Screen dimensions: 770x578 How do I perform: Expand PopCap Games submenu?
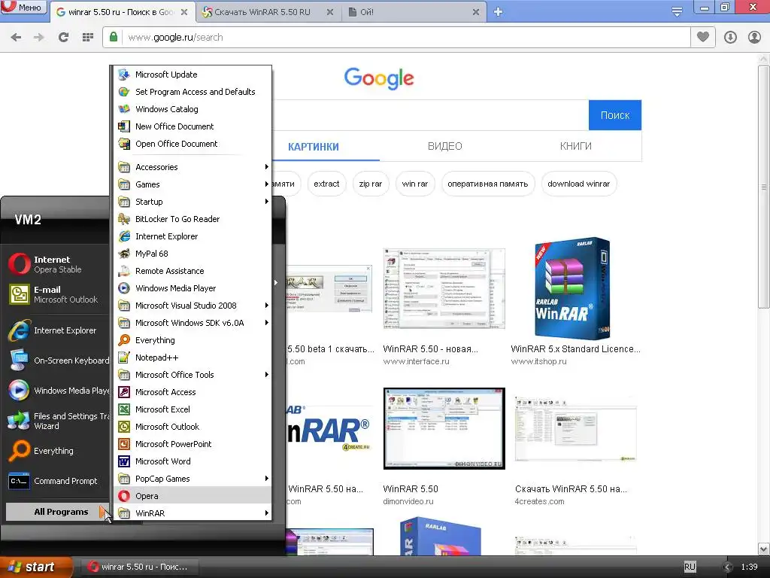point(192,478)
